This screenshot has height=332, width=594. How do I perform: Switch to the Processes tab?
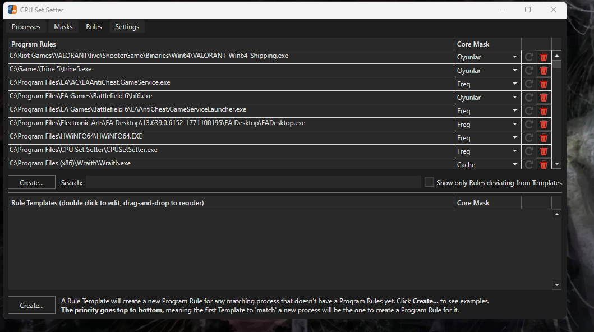(26, 27)
